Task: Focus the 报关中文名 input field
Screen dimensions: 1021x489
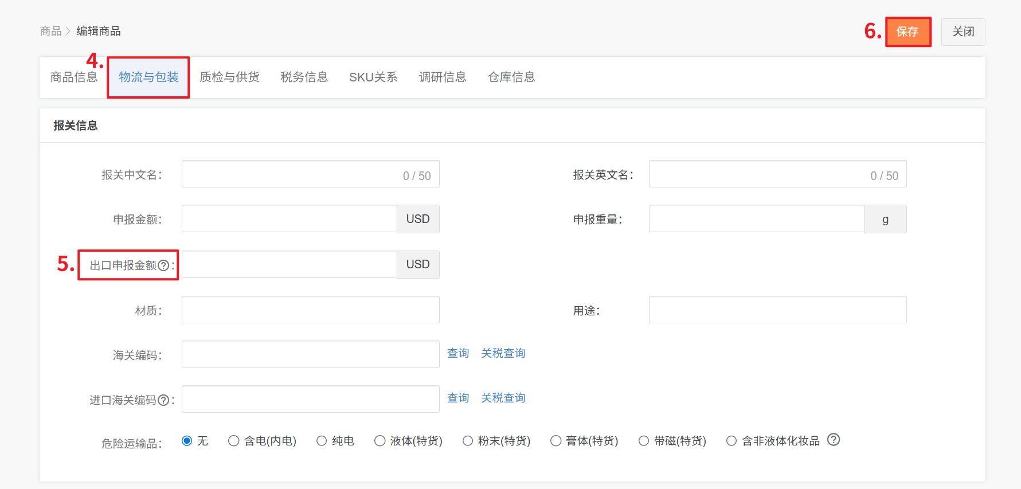Action: coord(290,174)
